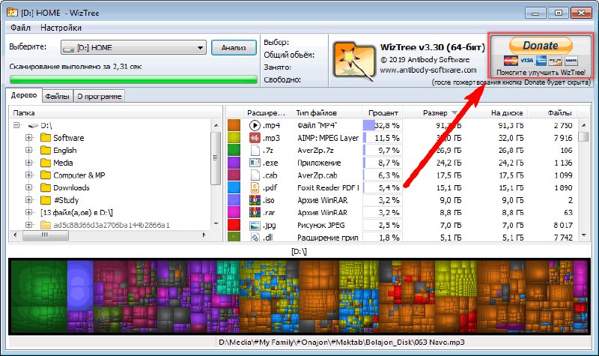Screen dimensions: 599x356
Task: Click the blue .pdf color swatch
Action: coord(234,188)
